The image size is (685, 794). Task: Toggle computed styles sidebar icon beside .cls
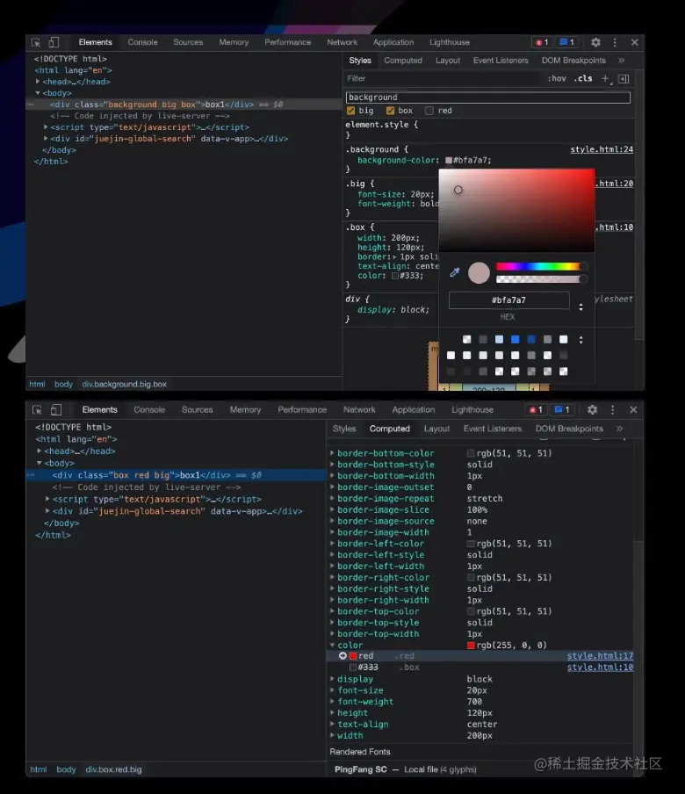tap(624, 78)
